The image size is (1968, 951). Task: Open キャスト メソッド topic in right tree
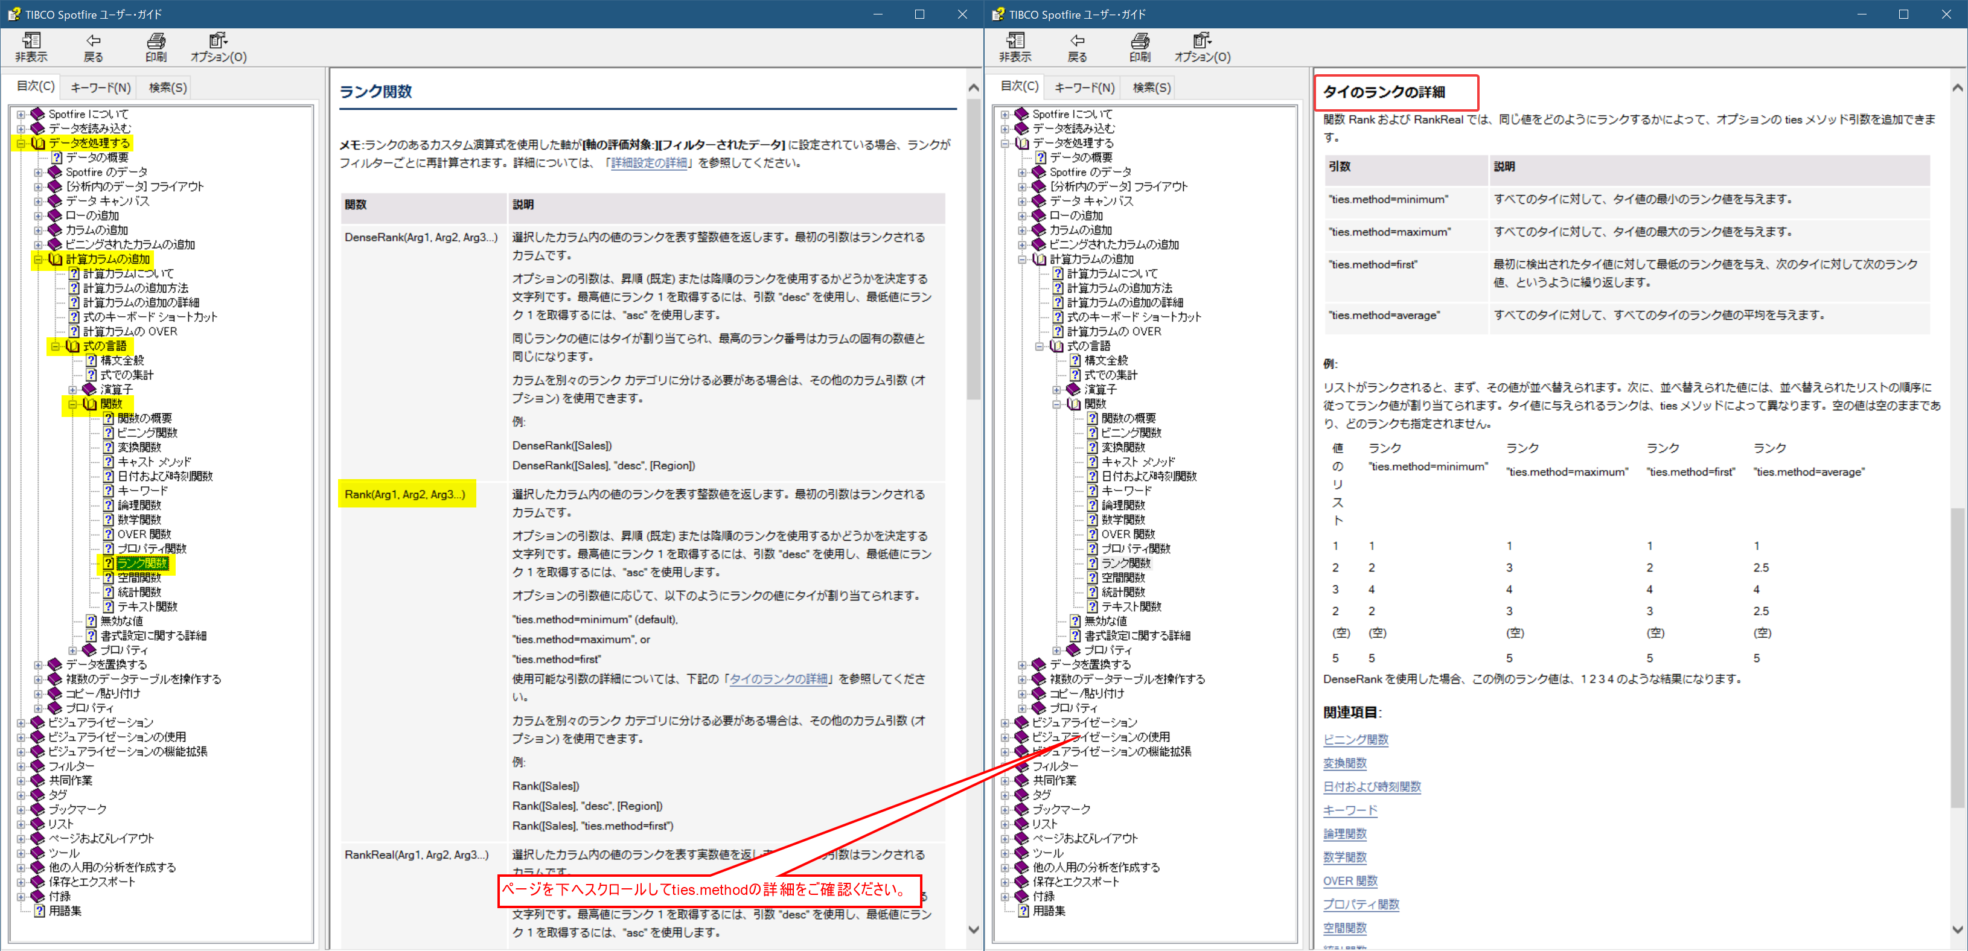1139,462
